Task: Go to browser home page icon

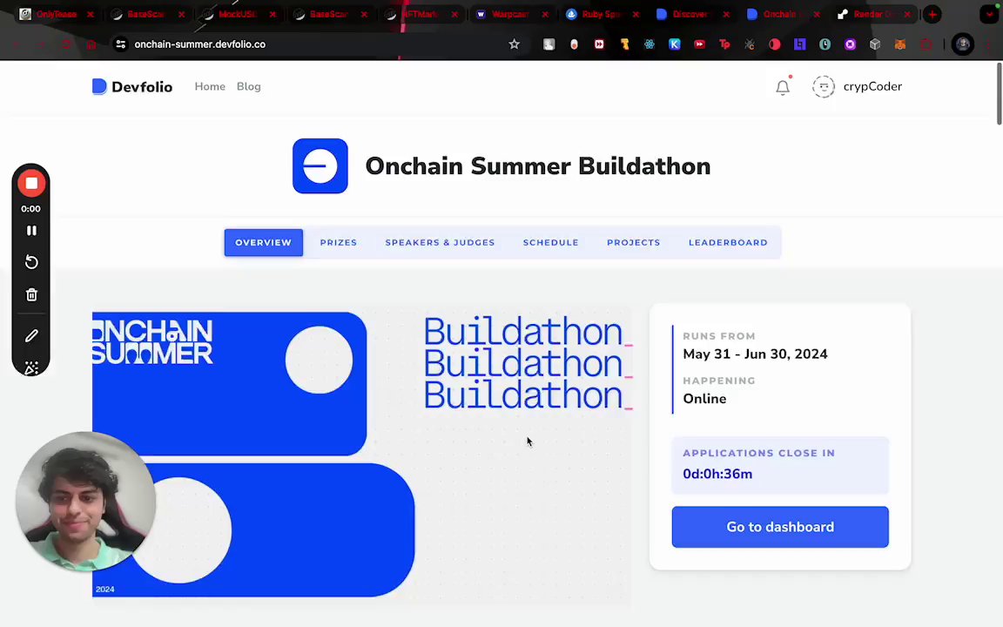Action: [x=91, y=44]
